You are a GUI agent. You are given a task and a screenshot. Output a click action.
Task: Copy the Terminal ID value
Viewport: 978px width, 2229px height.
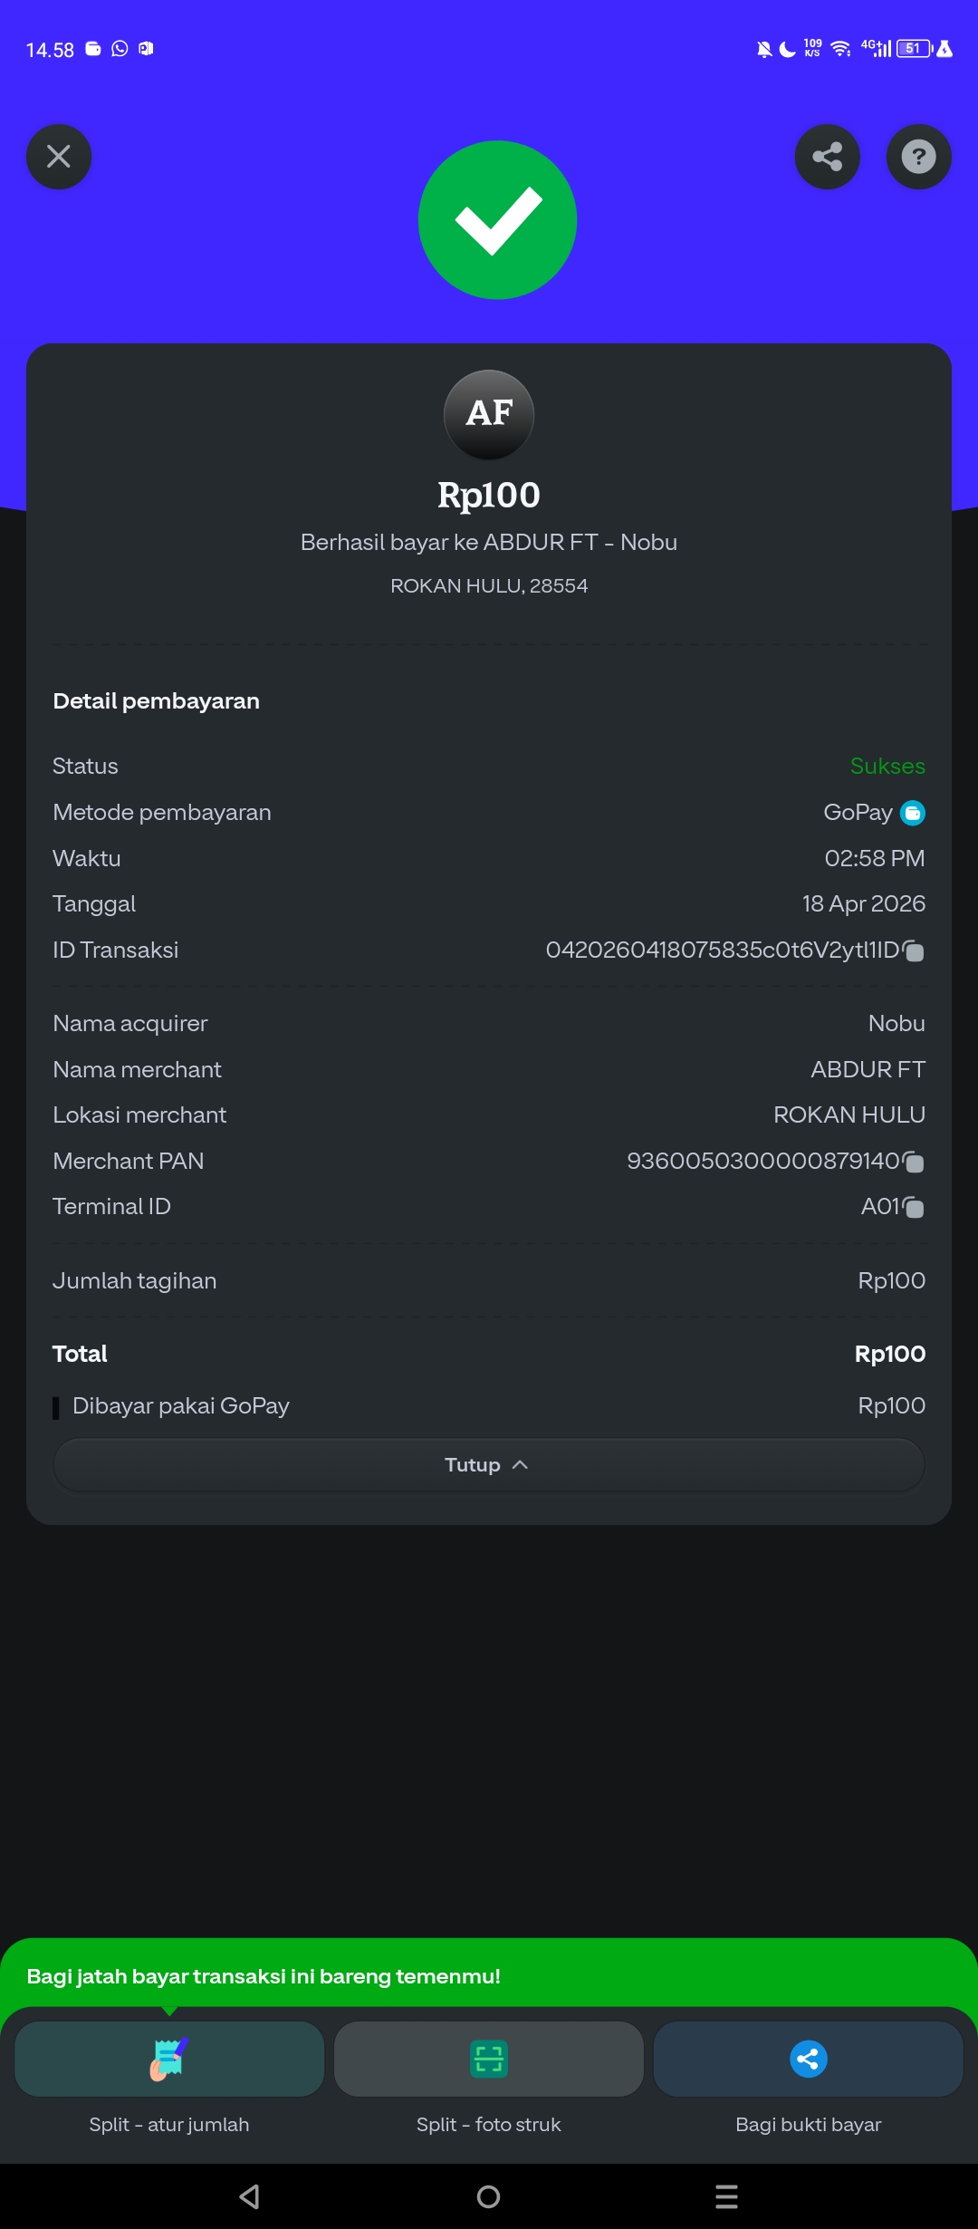click(914, 1207)
